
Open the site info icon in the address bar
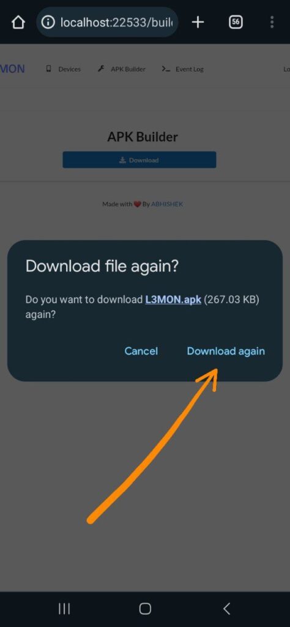coord(48,23)
